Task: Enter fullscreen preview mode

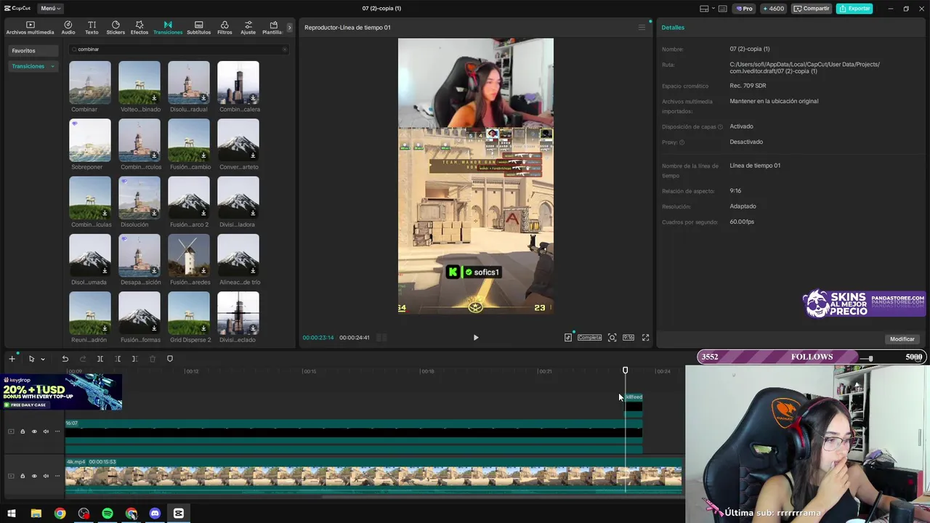Action: click(x=645, y=338)
